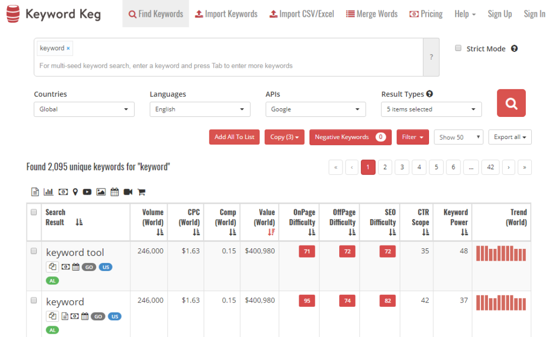
Task: Click next-page single arrow in pagination
Action: 509,167
